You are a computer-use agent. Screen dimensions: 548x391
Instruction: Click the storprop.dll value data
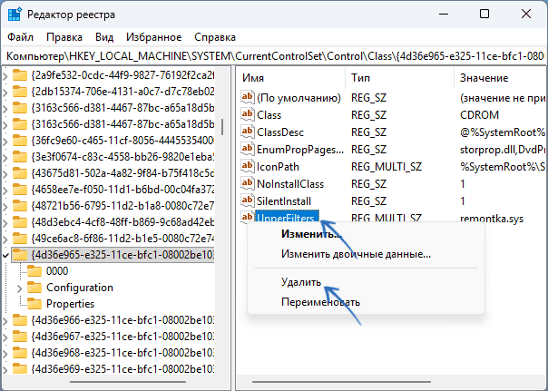(x=503, y=150)
